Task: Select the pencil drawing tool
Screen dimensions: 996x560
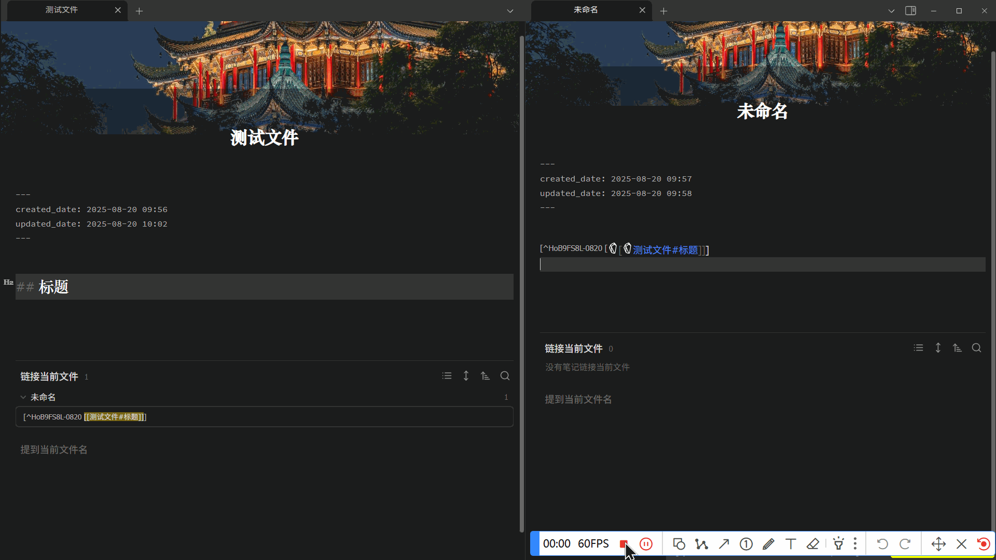Action: [x=768, y=544]
